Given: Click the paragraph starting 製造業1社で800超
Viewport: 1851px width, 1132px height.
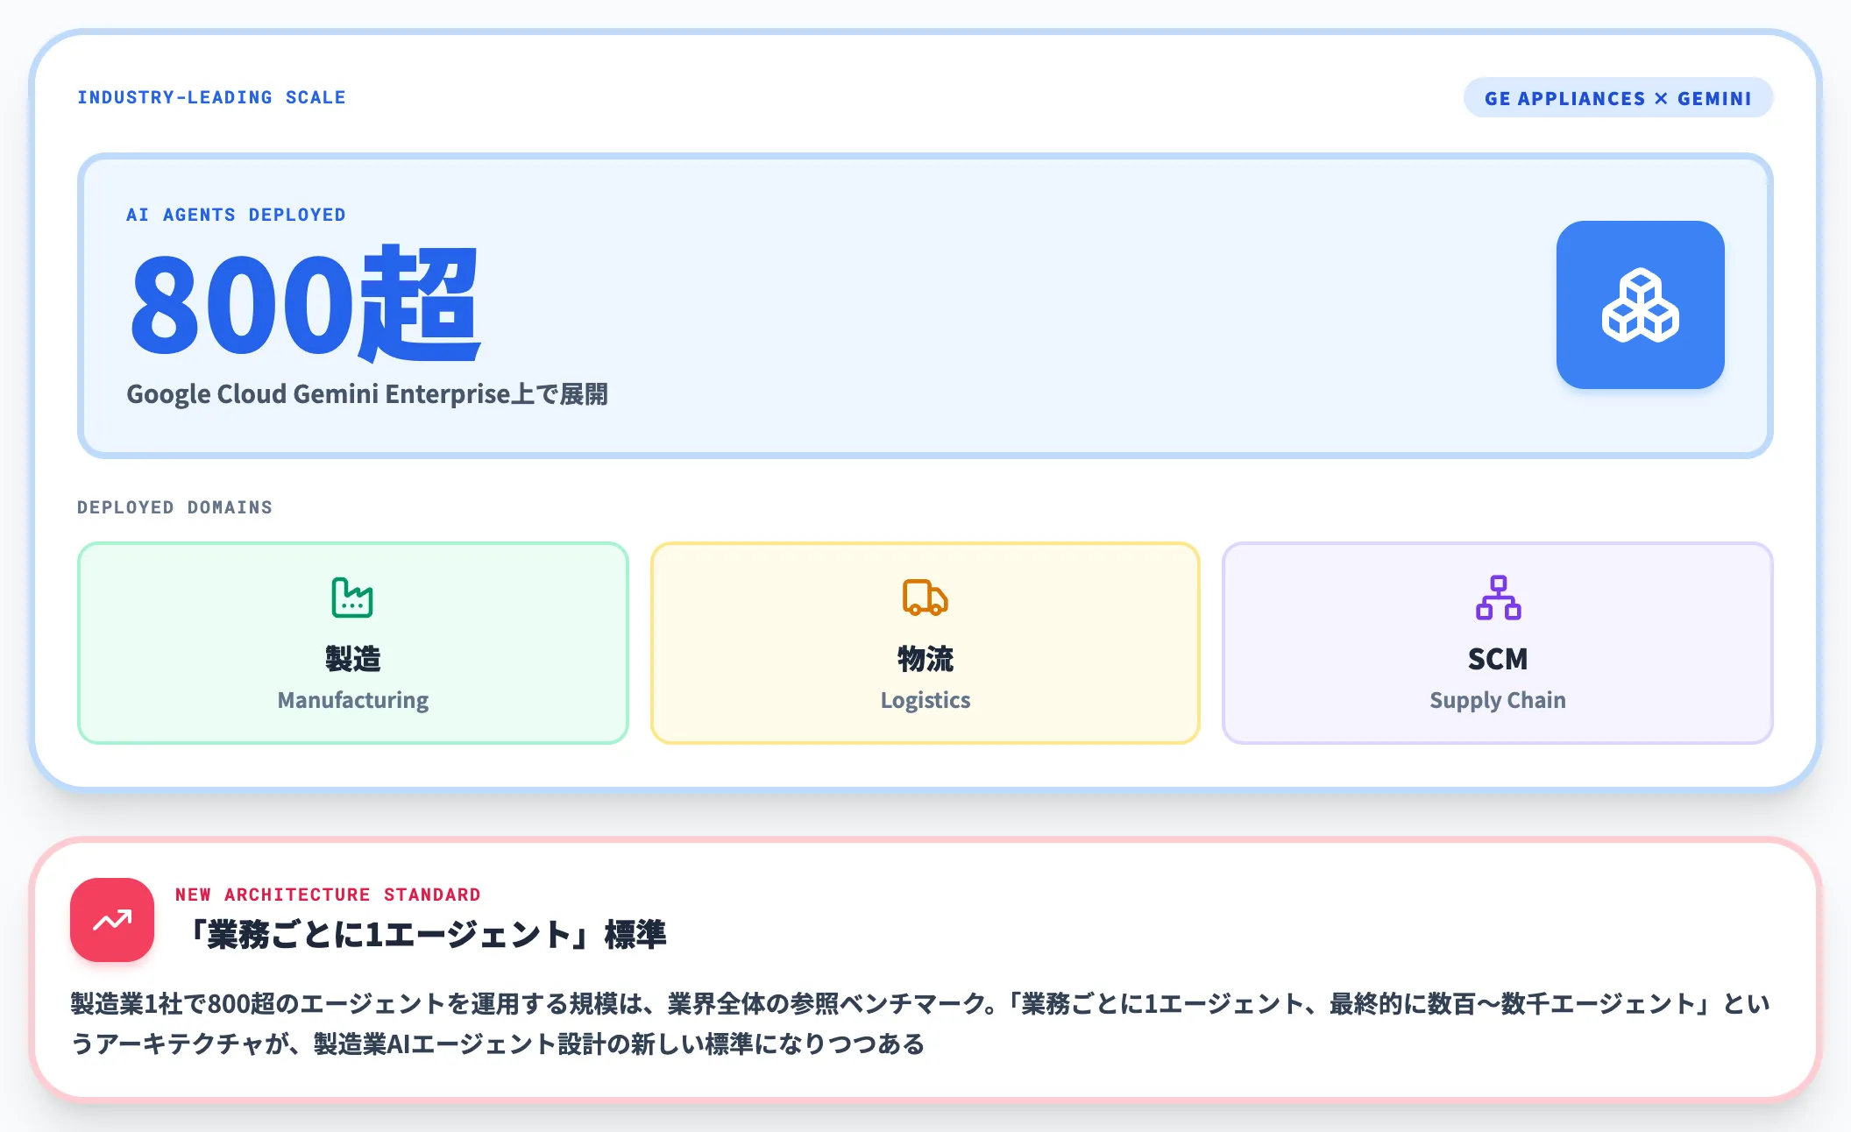Looking at the screenshot, I should click(920, 1023).
